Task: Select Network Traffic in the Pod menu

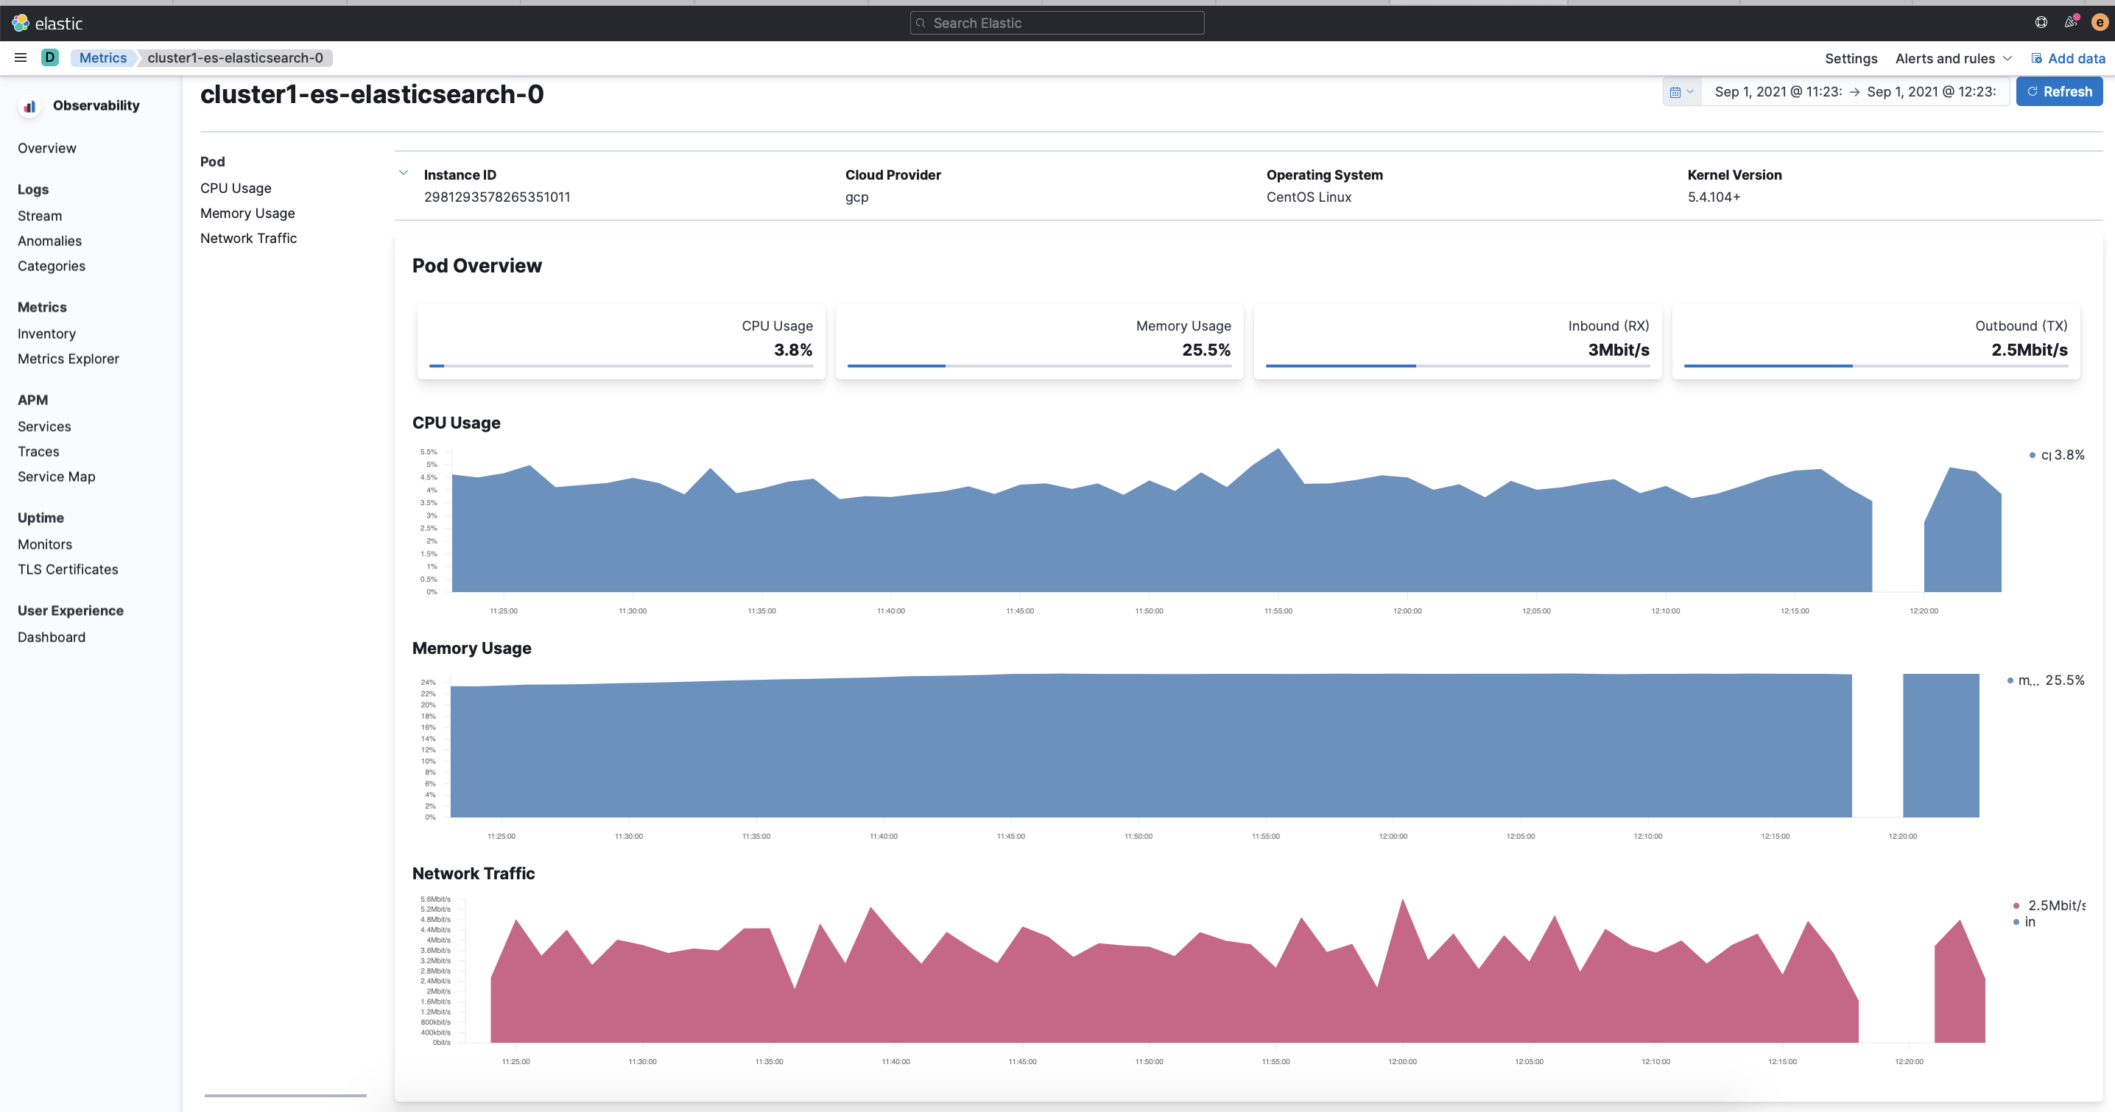Action: click(x=248, y=238)
